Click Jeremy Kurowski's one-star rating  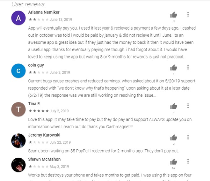click(x=39, y=142)
